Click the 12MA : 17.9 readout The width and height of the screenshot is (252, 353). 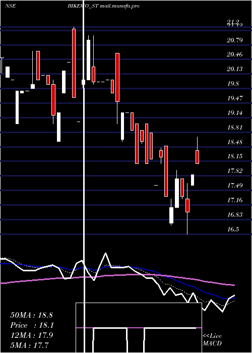point(31,335)
